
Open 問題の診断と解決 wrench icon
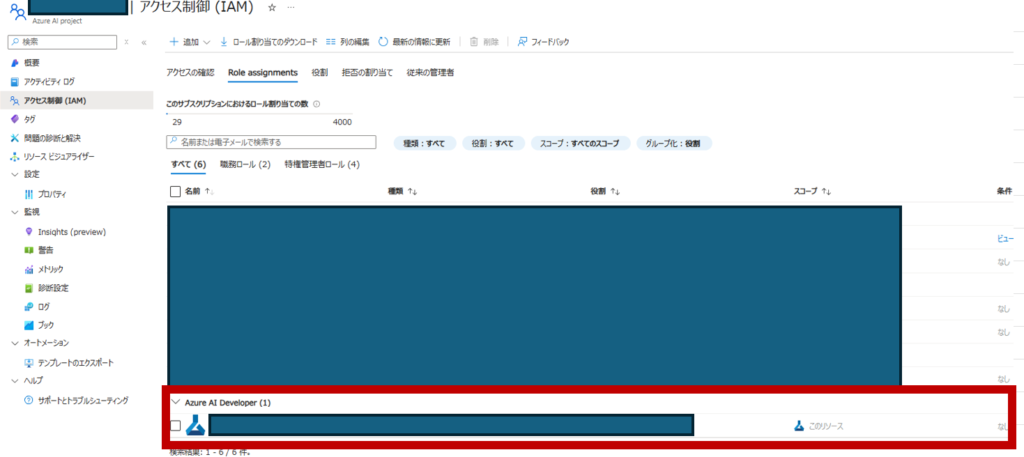tap(15, 138)
